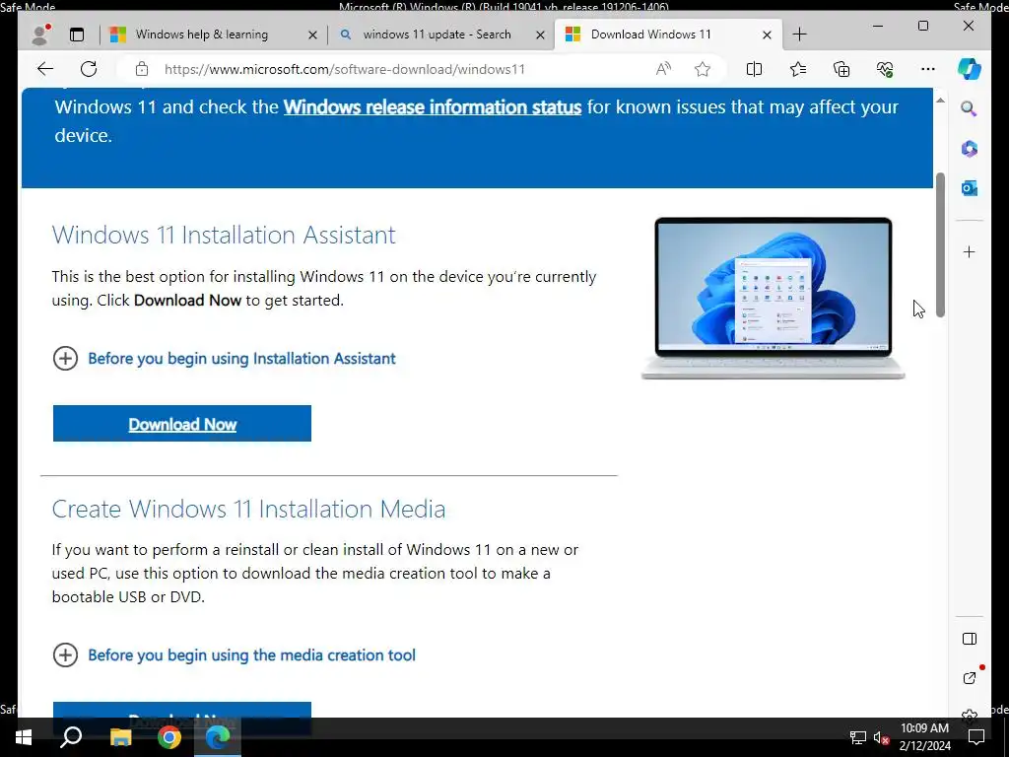Image resolution: width=1009 pixels, height=757 pixels.
Task: Click the Windows 11 laptop image
Action: (773, 298)
